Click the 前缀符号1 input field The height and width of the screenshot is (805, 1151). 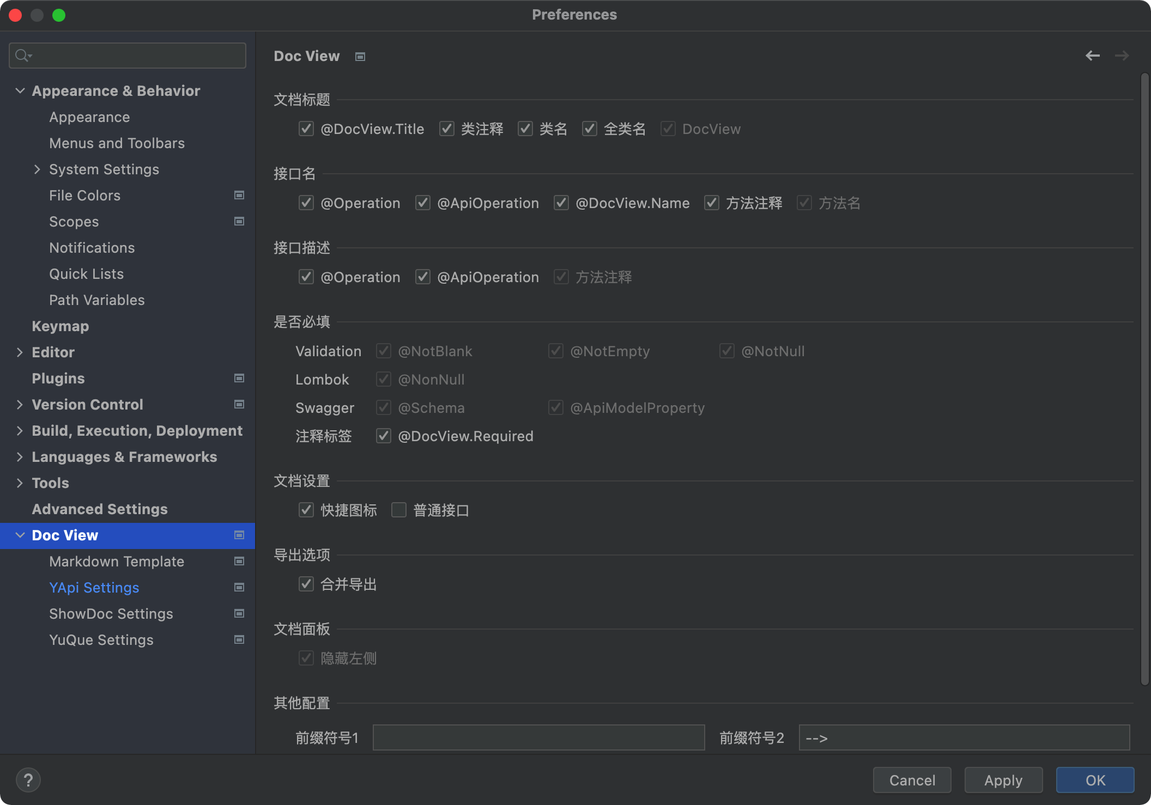pos(538,737)
